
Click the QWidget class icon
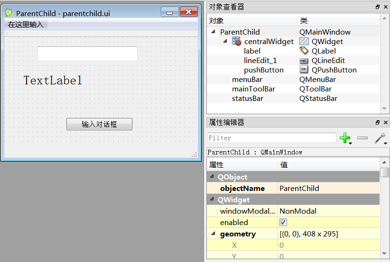(304, 41)
